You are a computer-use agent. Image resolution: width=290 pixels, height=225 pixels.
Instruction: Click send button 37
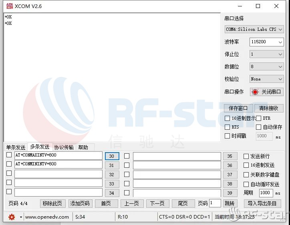pos(230,175)
